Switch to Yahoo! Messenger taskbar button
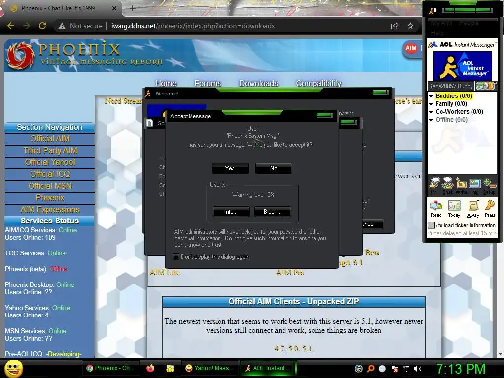 point(211,368)
